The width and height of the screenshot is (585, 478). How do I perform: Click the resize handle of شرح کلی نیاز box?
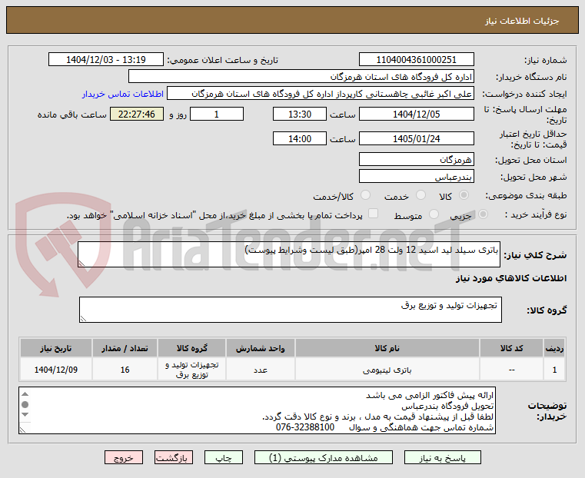pyautogui.click(x=81, y=264)
